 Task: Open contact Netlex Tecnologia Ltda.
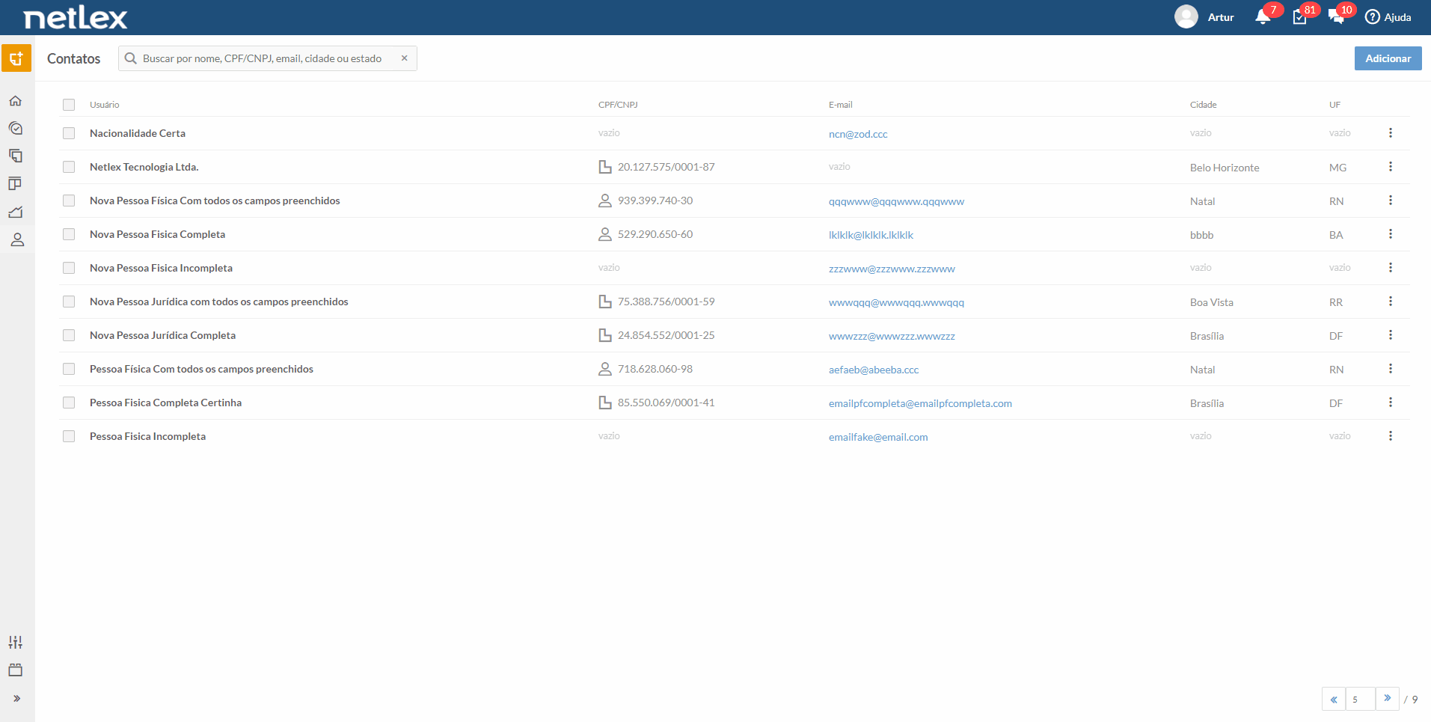click(144, 167)
